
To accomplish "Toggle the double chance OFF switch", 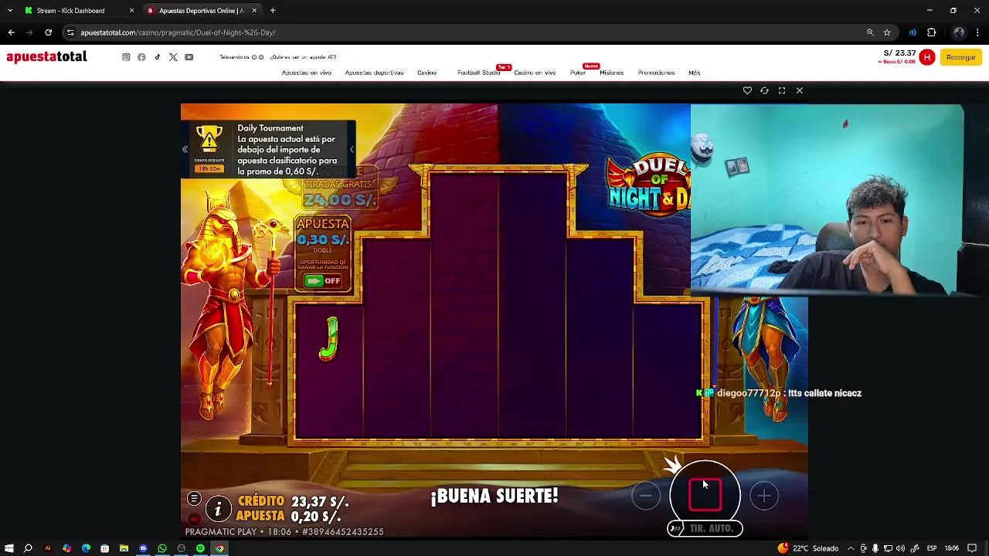I will pyautogui.click(x=322, y=280).
